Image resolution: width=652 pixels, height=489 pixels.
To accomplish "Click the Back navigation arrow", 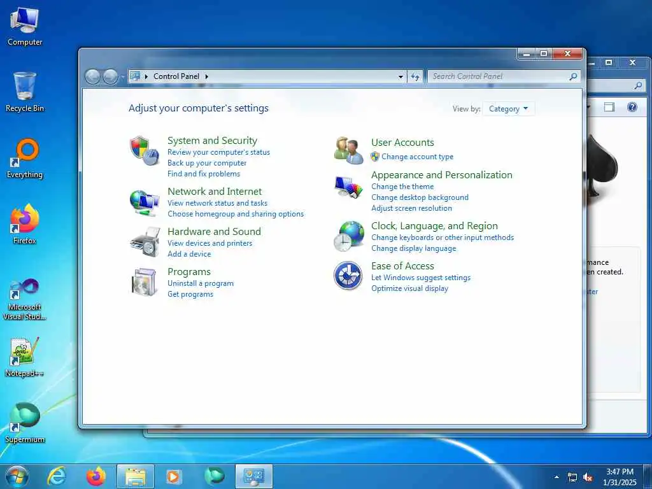I will pos(92,77).
